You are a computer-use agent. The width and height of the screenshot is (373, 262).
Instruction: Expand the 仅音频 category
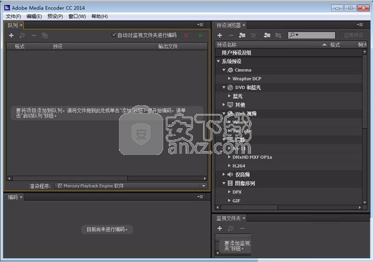pos(224,174)
